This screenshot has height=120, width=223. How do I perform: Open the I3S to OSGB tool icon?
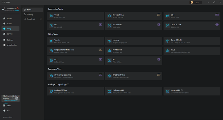pos(51,26)
